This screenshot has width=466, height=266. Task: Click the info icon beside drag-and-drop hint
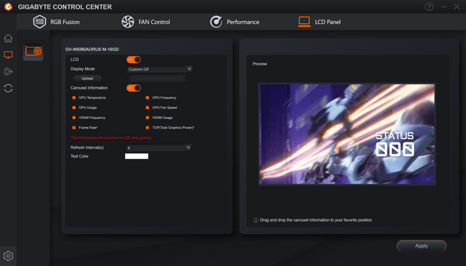256,220
